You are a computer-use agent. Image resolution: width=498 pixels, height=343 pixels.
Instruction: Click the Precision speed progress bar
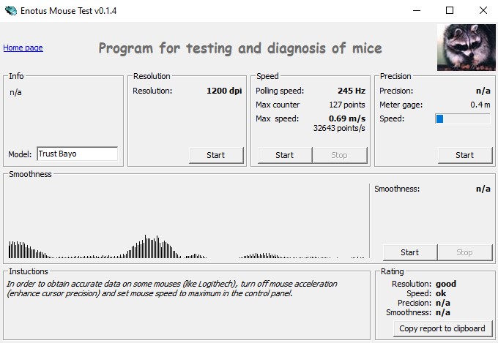(x=462, y=118)
